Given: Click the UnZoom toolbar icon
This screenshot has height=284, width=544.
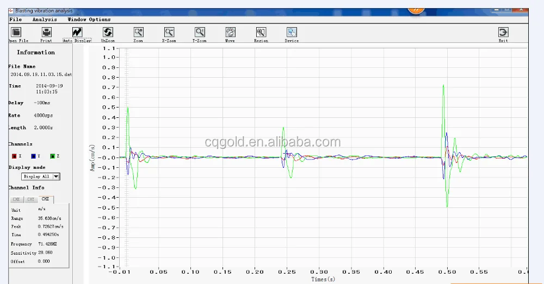Looking at the screenshot, I should pos(108,32).
